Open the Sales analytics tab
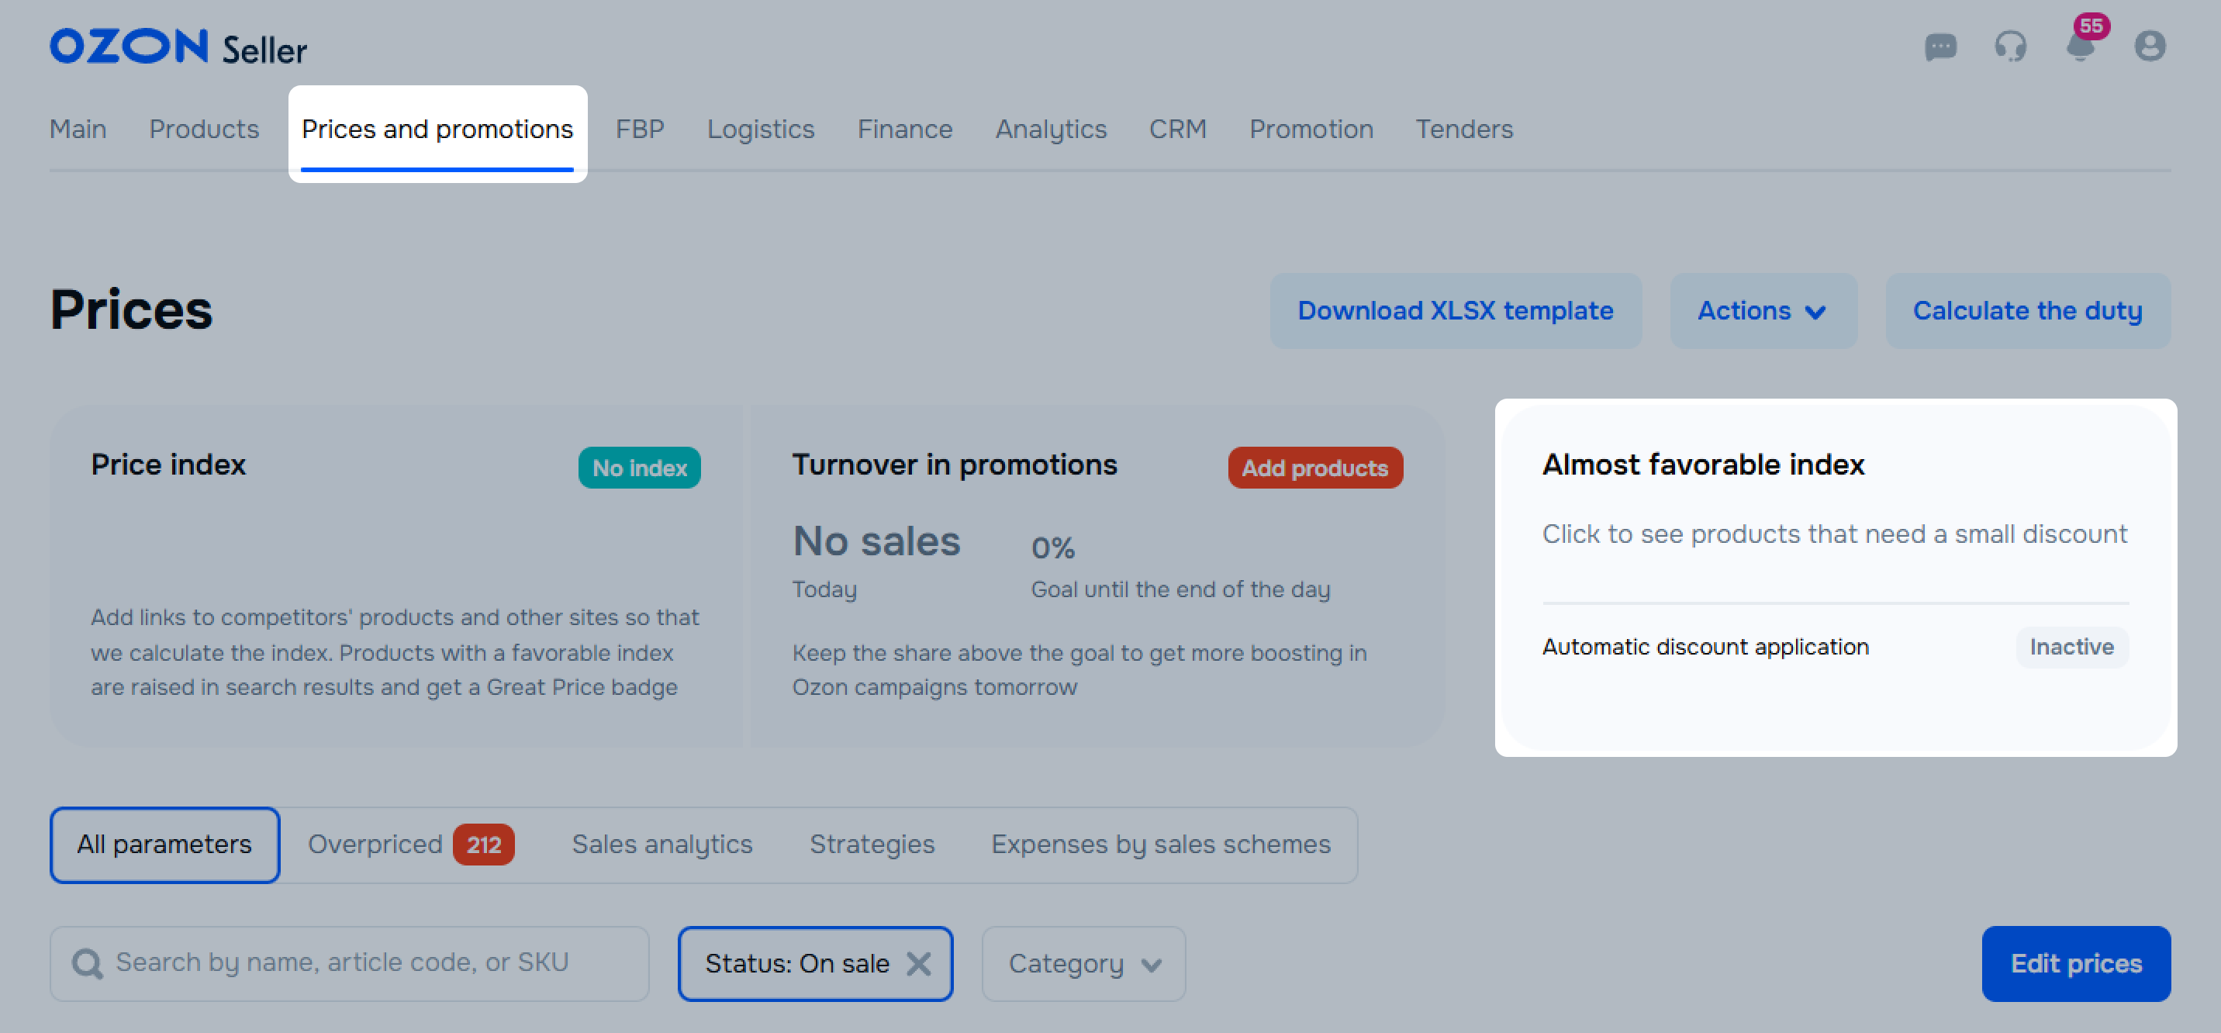This screenshot has height=1033, width=2221. (662, 845)
